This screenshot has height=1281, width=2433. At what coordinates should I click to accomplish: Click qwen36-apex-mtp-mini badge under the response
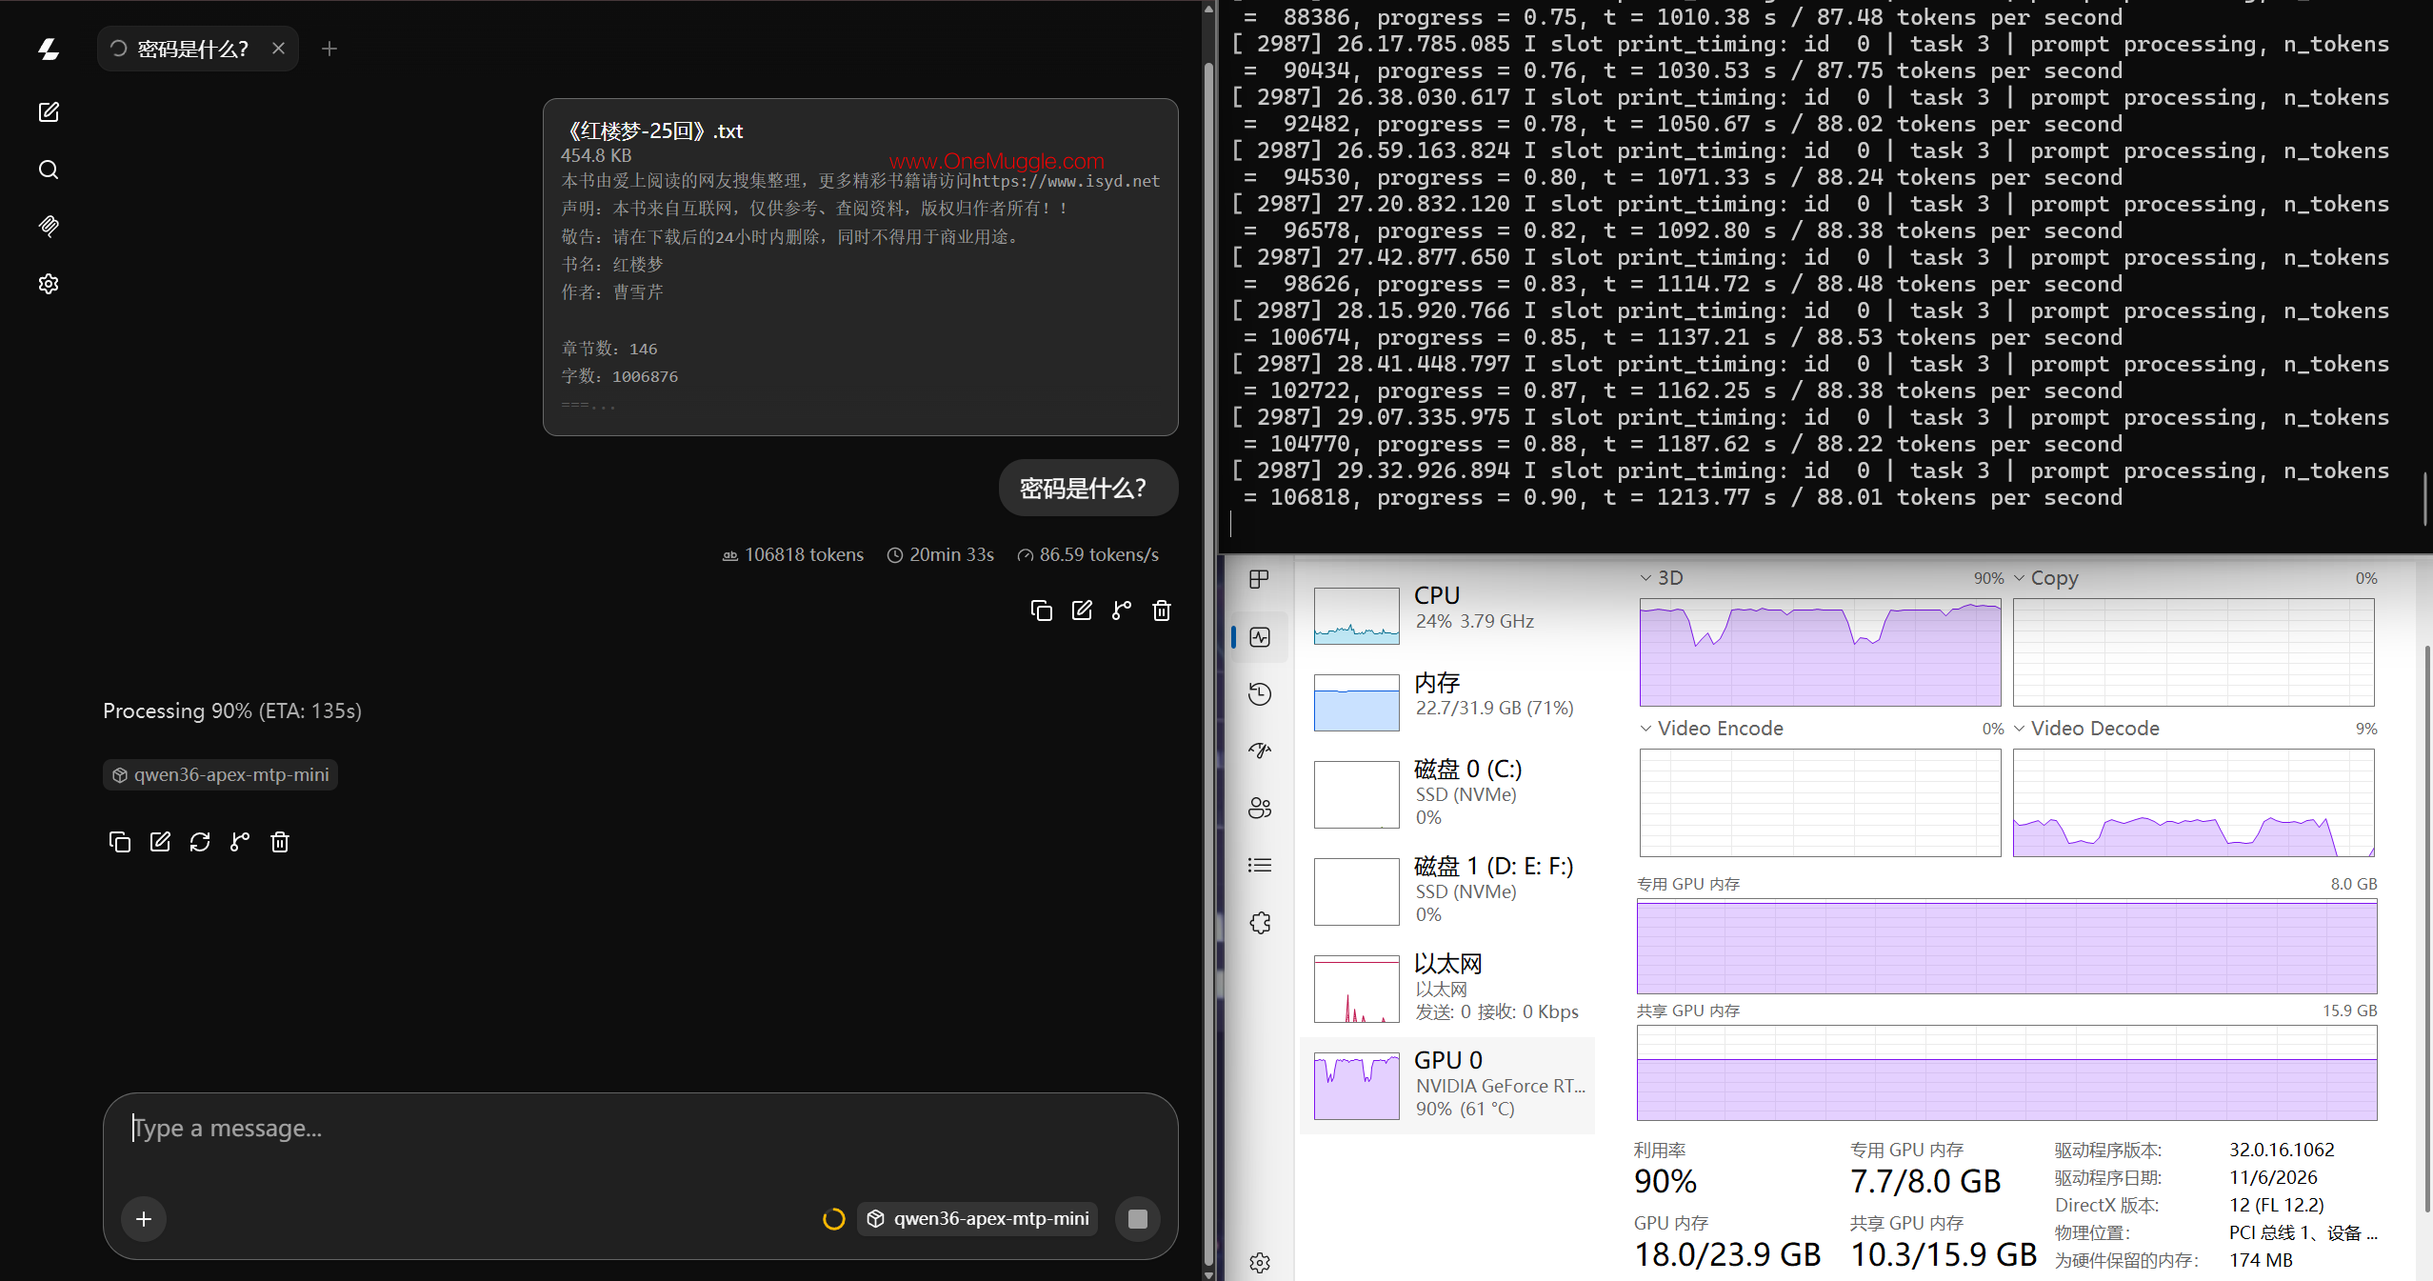point(220,775)
